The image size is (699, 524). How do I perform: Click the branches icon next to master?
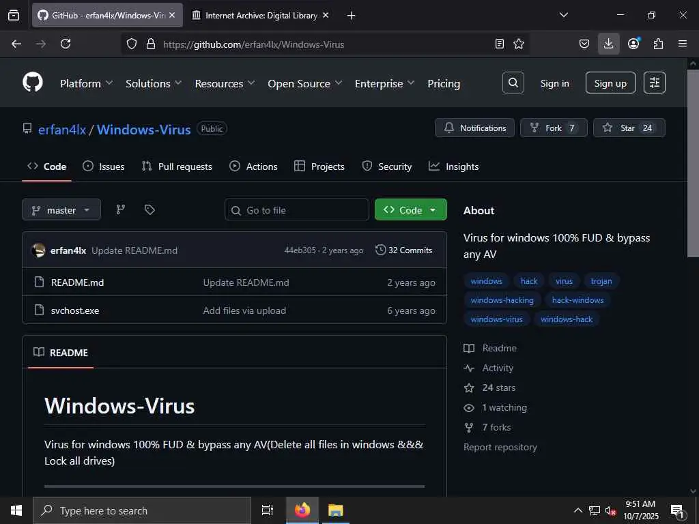coord(120,209)
